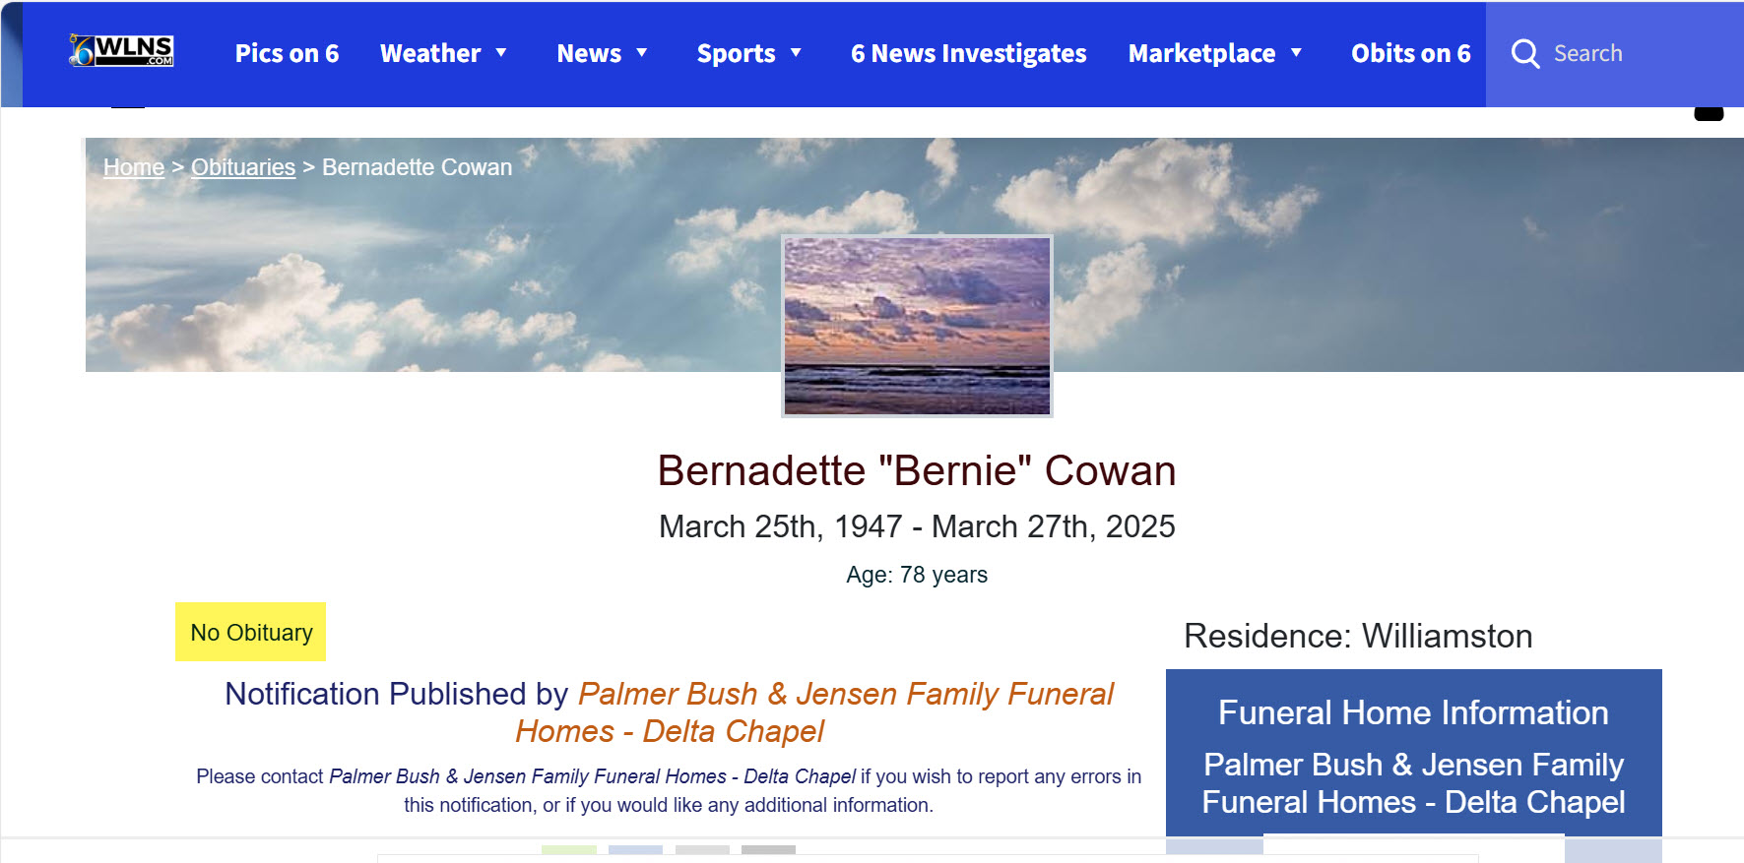Click the sunset ocean memorial photo

[917, 326]
